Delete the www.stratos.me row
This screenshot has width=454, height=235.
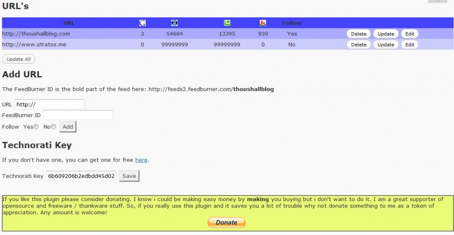click(359, 45)
